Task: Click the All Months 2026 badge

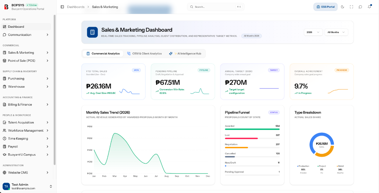Action: tap(251, 36)
